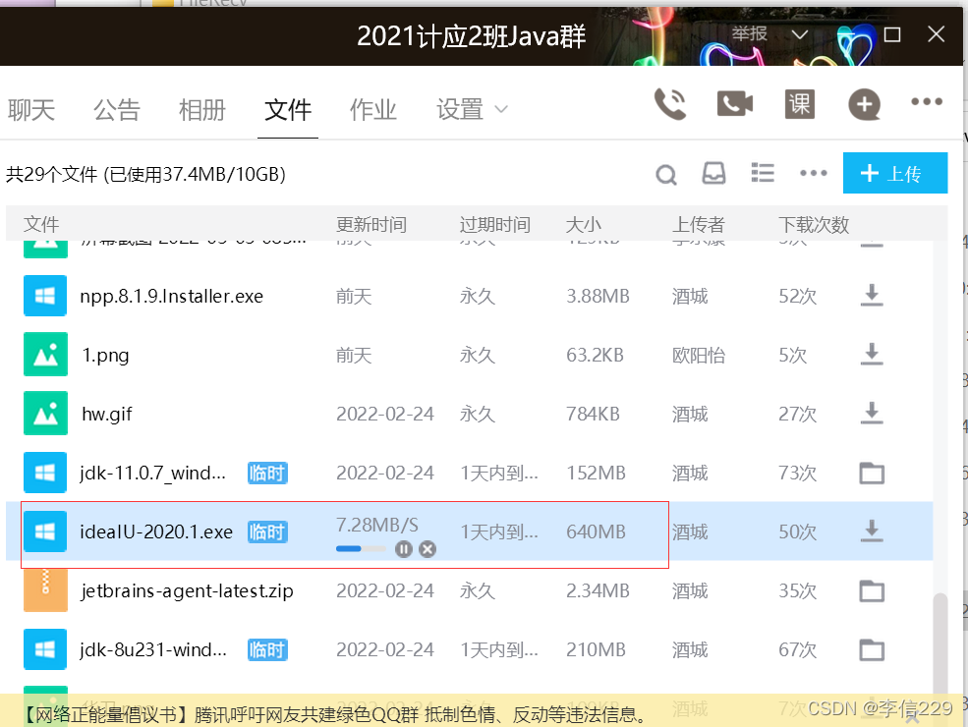Open the title bar chevron dropdown
The image size is (968, 727).
800,34
